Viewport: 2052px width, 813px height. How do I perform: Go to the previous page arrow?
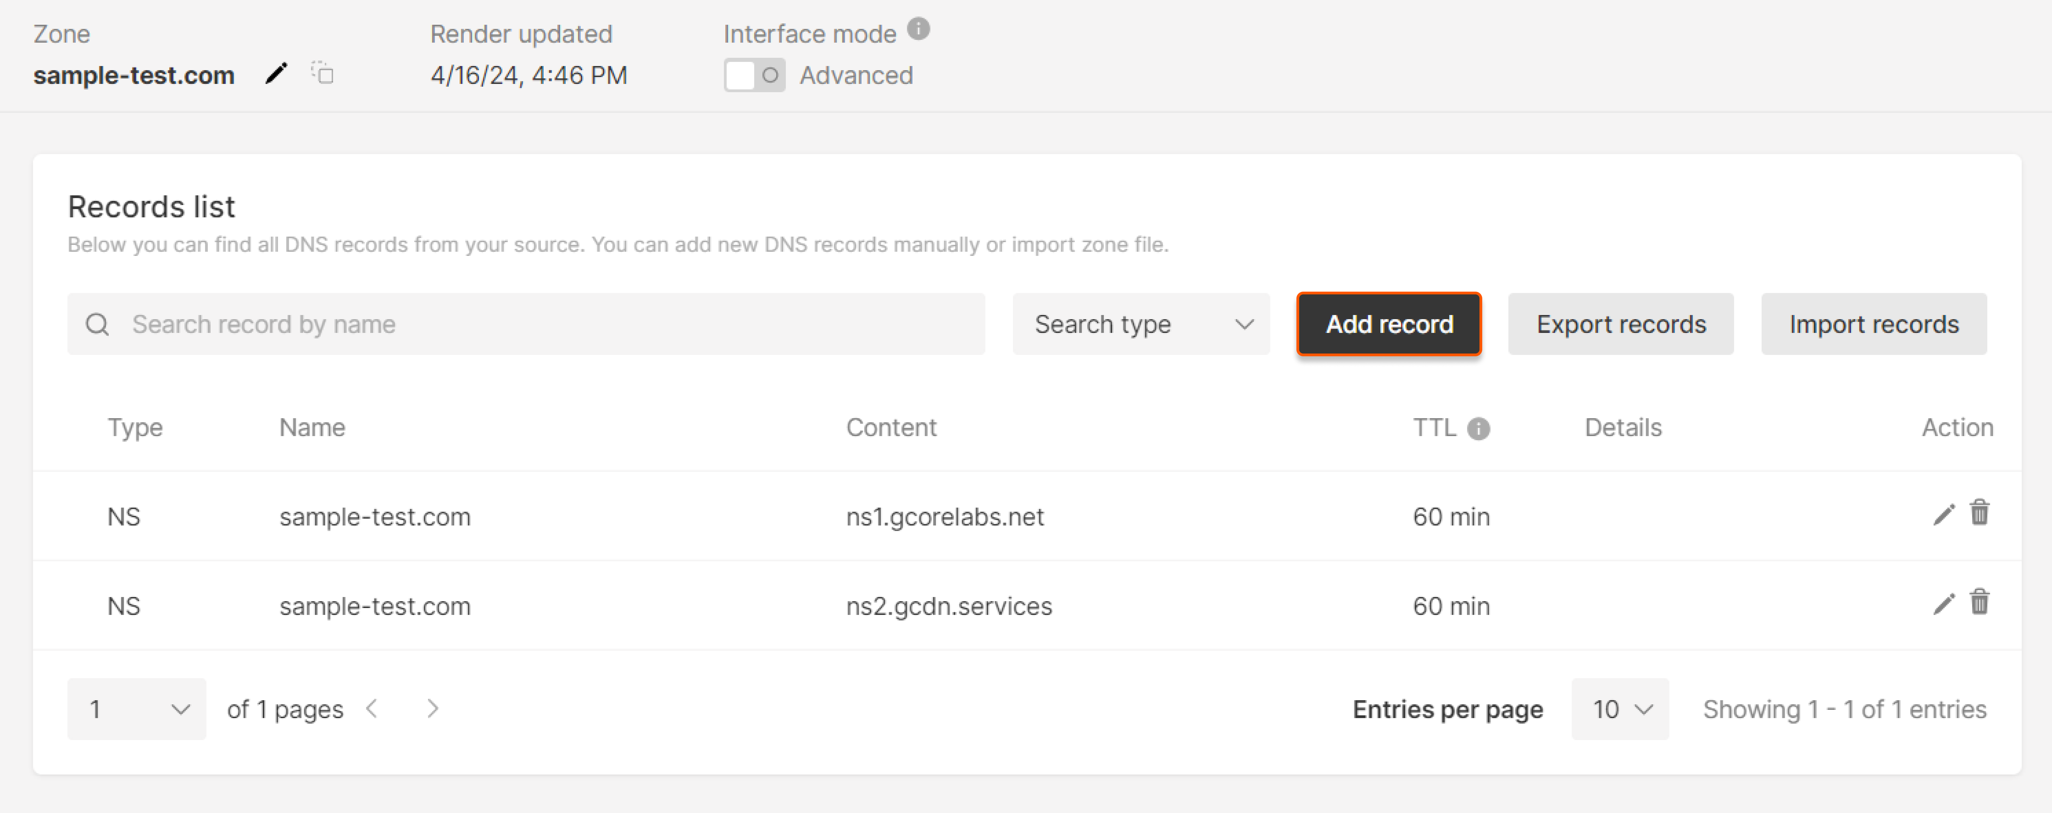coord(372,708)
